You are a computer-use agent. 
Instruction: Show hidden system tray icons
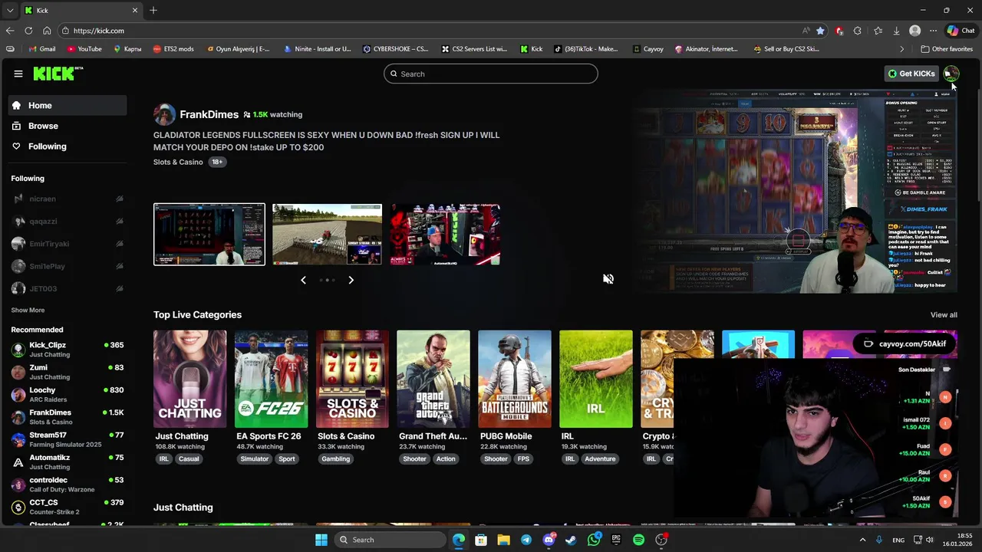[x=862, y=540]
